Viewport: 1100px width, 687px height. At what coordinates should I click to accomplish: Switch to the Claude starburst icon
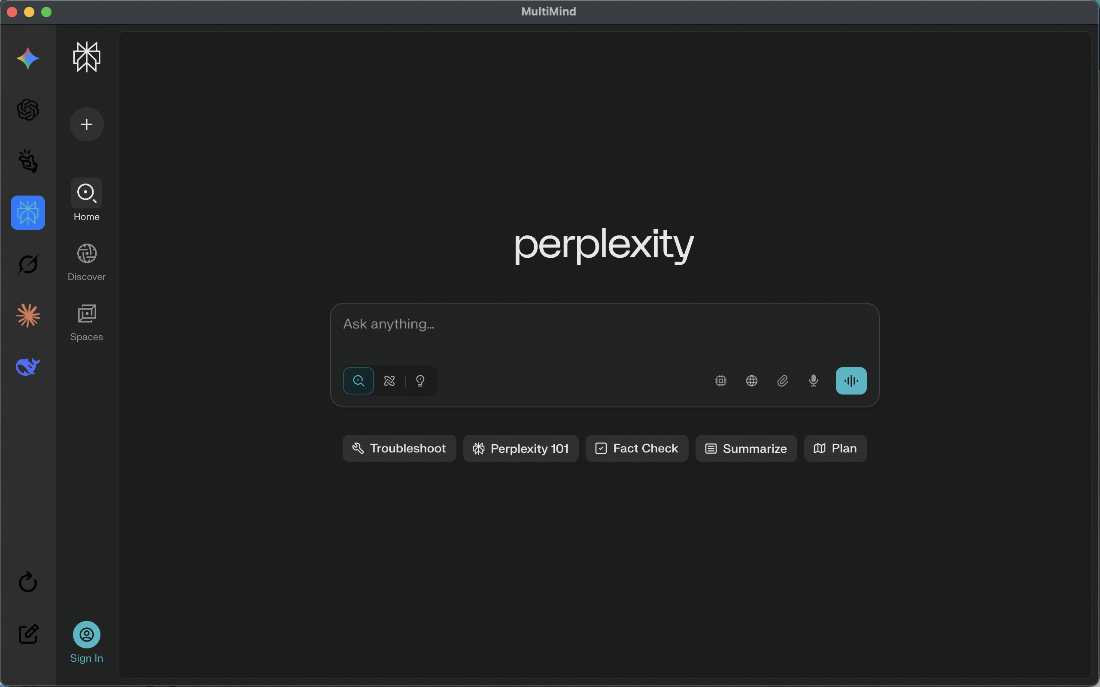tap(28, 315)
